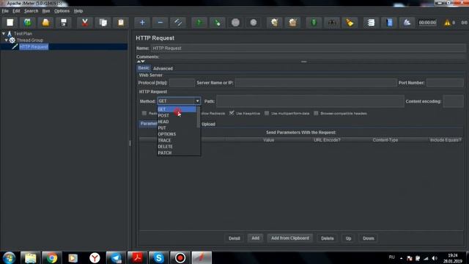The height and width of the screenshot is (264, 469).
Task: Toggle Browser-compatible headers checkbox
Action: coord(316,113)
